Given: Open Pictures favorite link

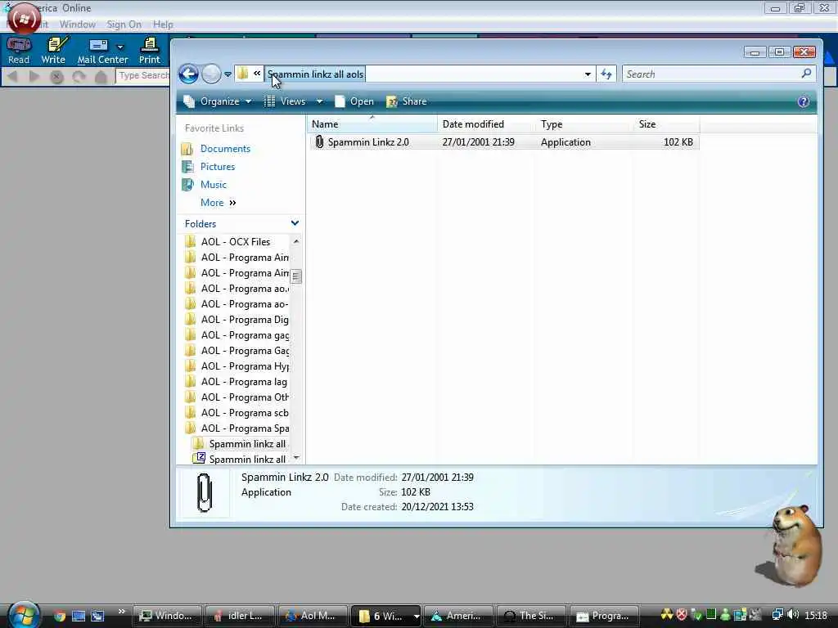Looking at the screenshot, I should pos(218,167).
